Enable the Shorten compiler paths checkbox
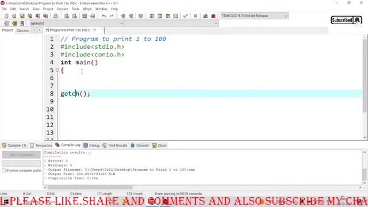The width and height of the screenshot is (368, 207). 4,171
